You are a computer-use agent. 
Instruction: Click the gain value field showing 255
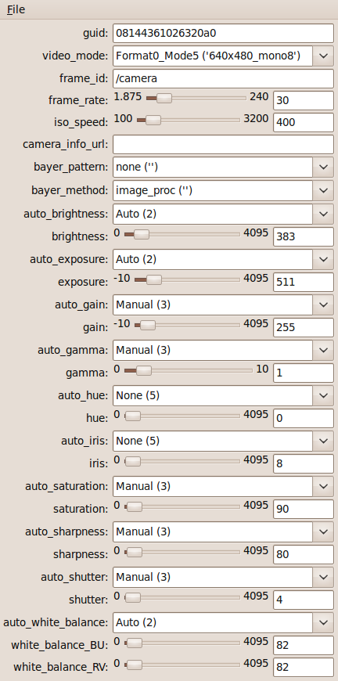tap(304, 327)
